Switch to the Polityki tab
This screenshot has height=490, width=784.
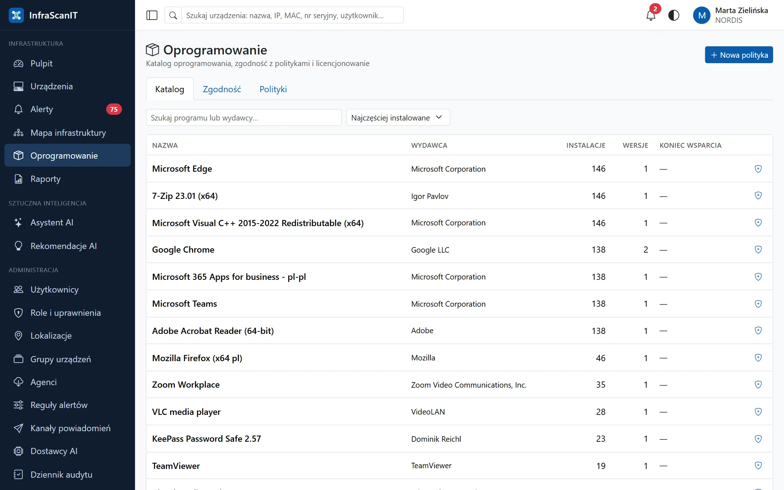pyautogui.click(x=273, y=89)
